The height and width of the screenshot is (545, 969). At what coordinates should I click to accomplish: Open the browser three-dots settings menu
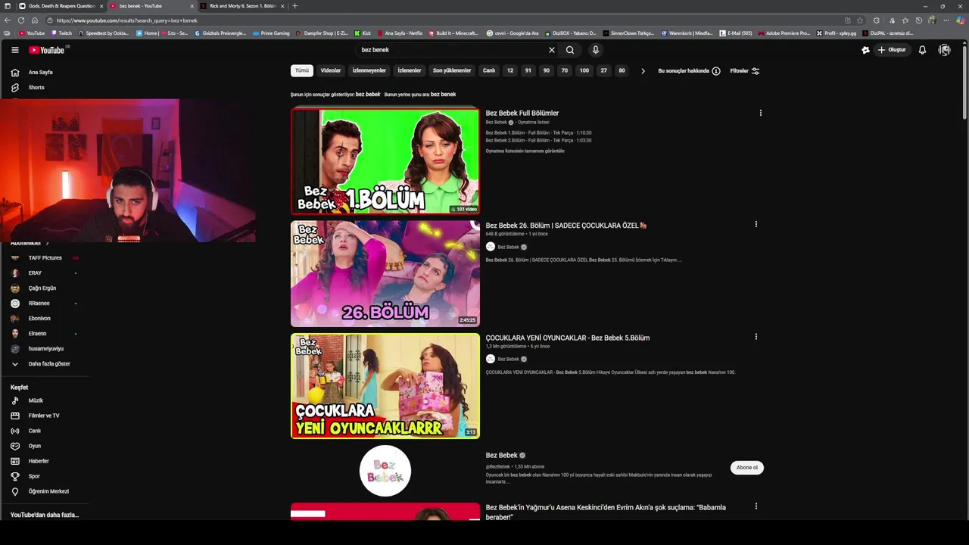946,20
